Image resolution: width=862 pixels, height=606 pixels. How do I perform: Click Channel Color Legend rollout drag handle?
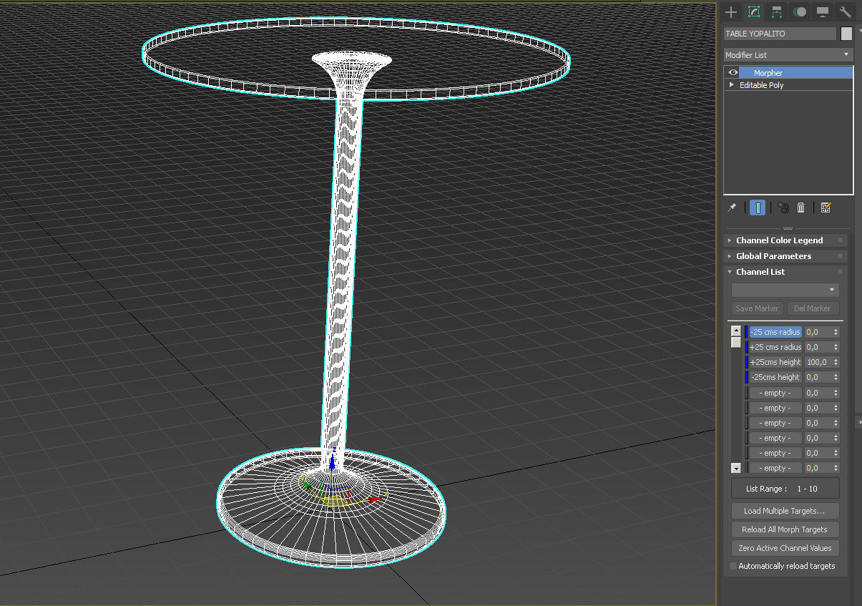[841, 240]
